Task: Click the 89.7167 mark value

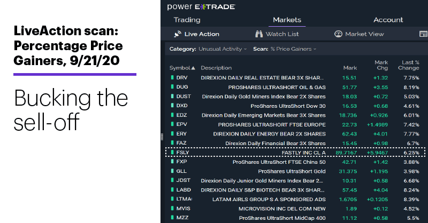Action: pyautogui.click(x=346, y=153)
